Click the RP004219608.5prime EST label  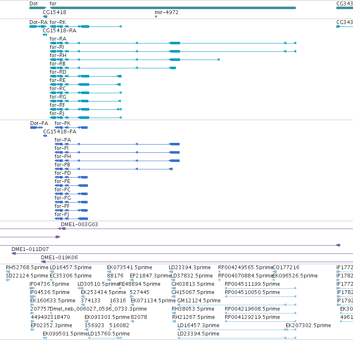252,309
